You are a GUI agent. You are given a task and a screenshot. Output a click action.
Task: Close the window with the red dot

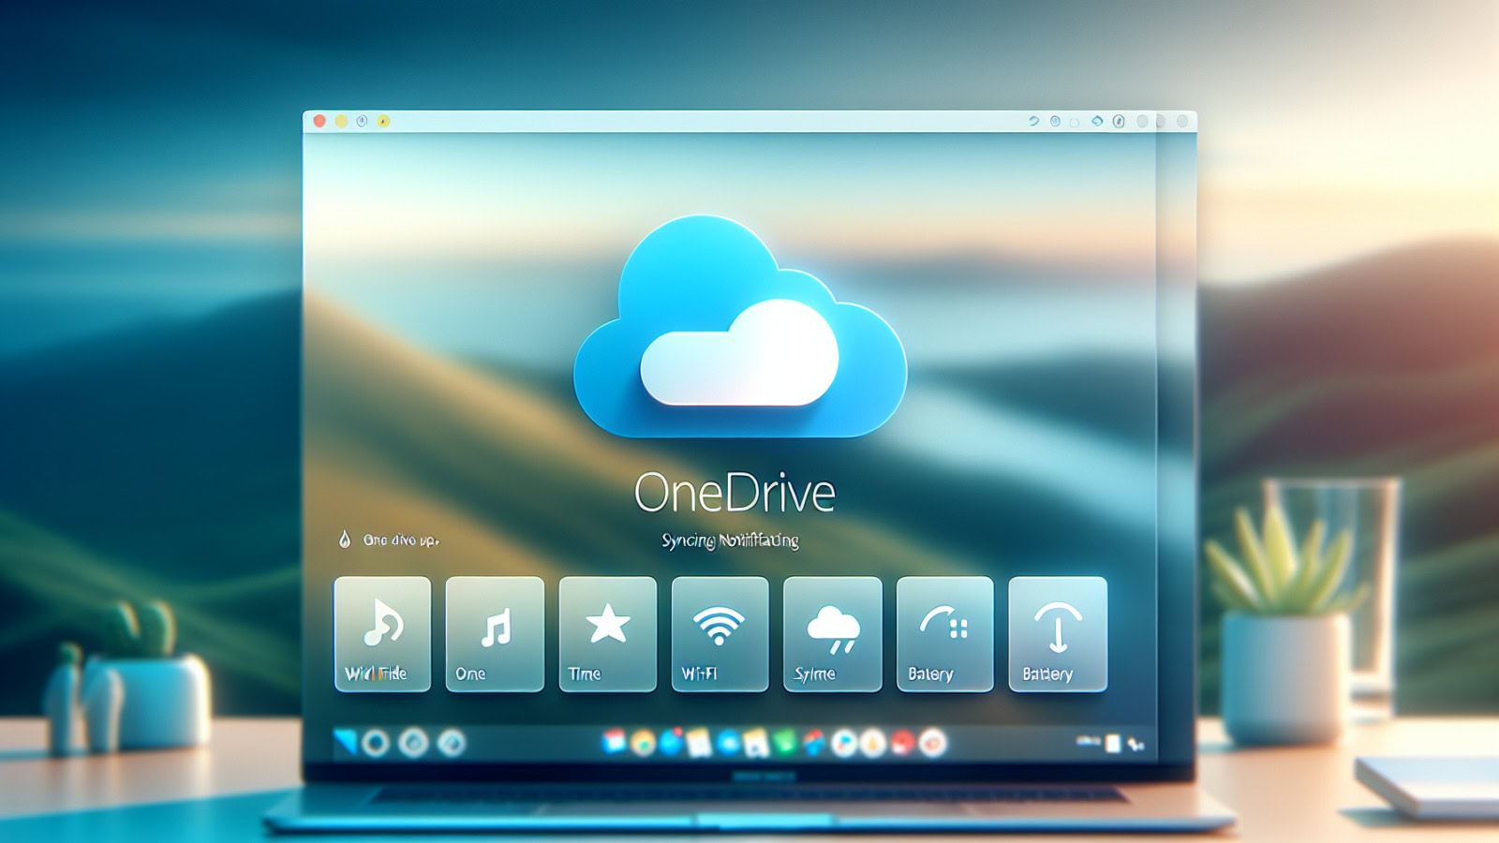(x=319, y=121)
